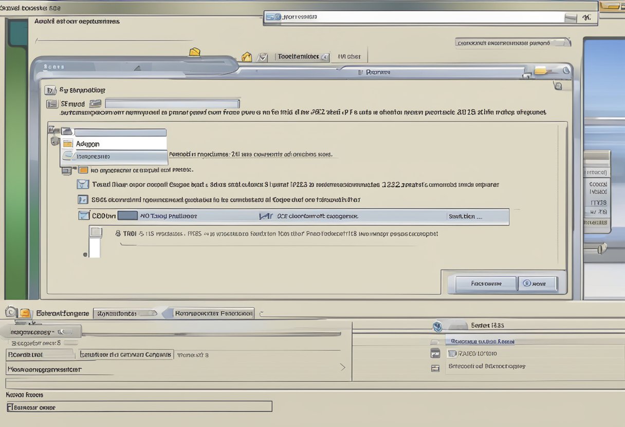Image resolution: width=625 pixels, height=427 pixels.
Task: Switch to the Roryacarster Fandonen tab
Action: pos(213,313)
